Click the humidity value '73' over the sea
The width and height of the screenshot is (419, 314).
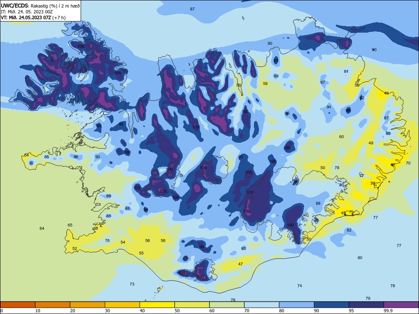click(x=132, y=284)
